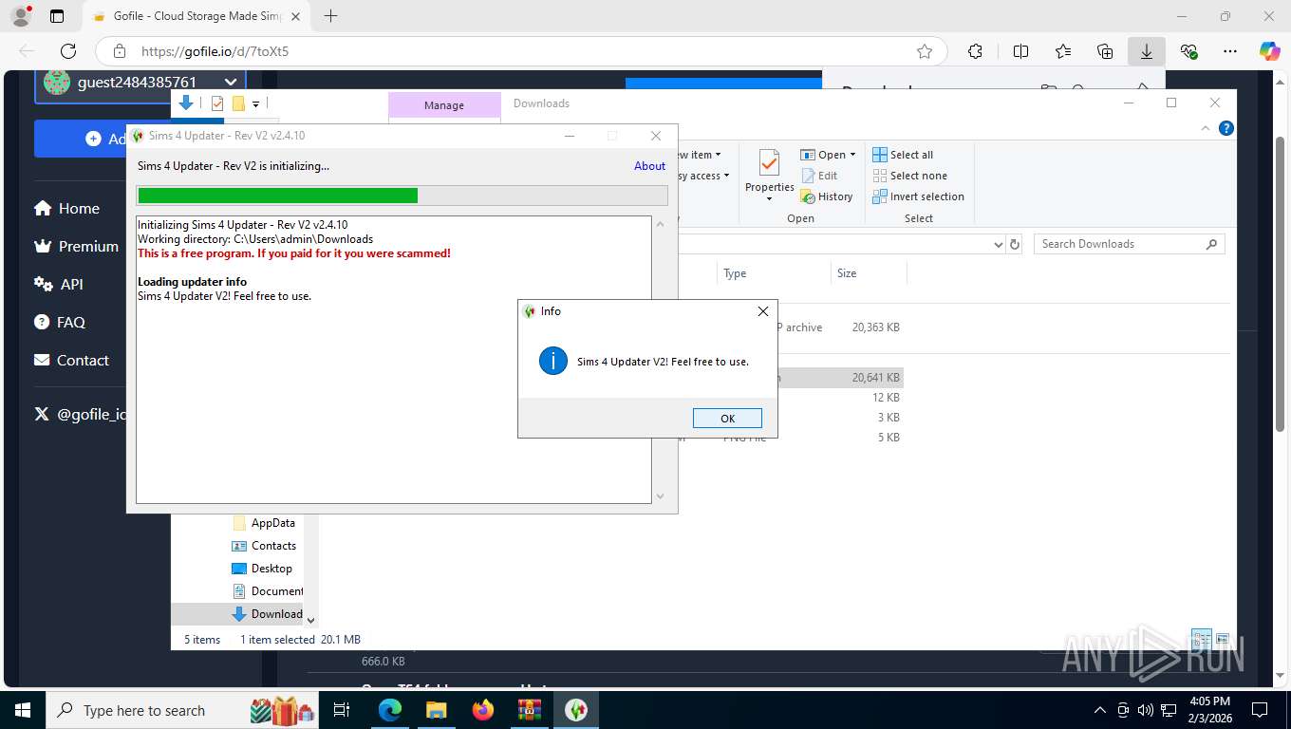Open Edge Extensions puzzle icon
Viewport: 1291px width, 729px height.
[975, 51]
